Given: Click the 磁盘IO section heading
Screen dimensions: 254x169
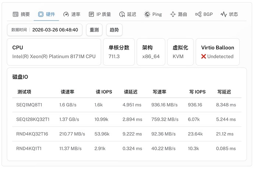Looking at the screenshot, I should [20, 77].
